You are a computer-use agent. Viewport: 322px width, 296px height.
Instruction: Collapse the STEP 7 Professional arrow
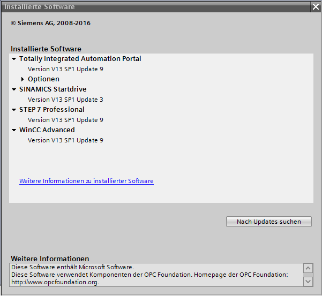(14, 110)
